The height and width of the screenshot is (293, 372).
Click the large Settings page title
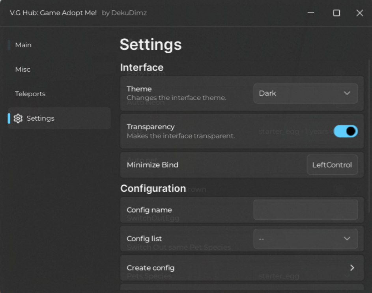151,45
